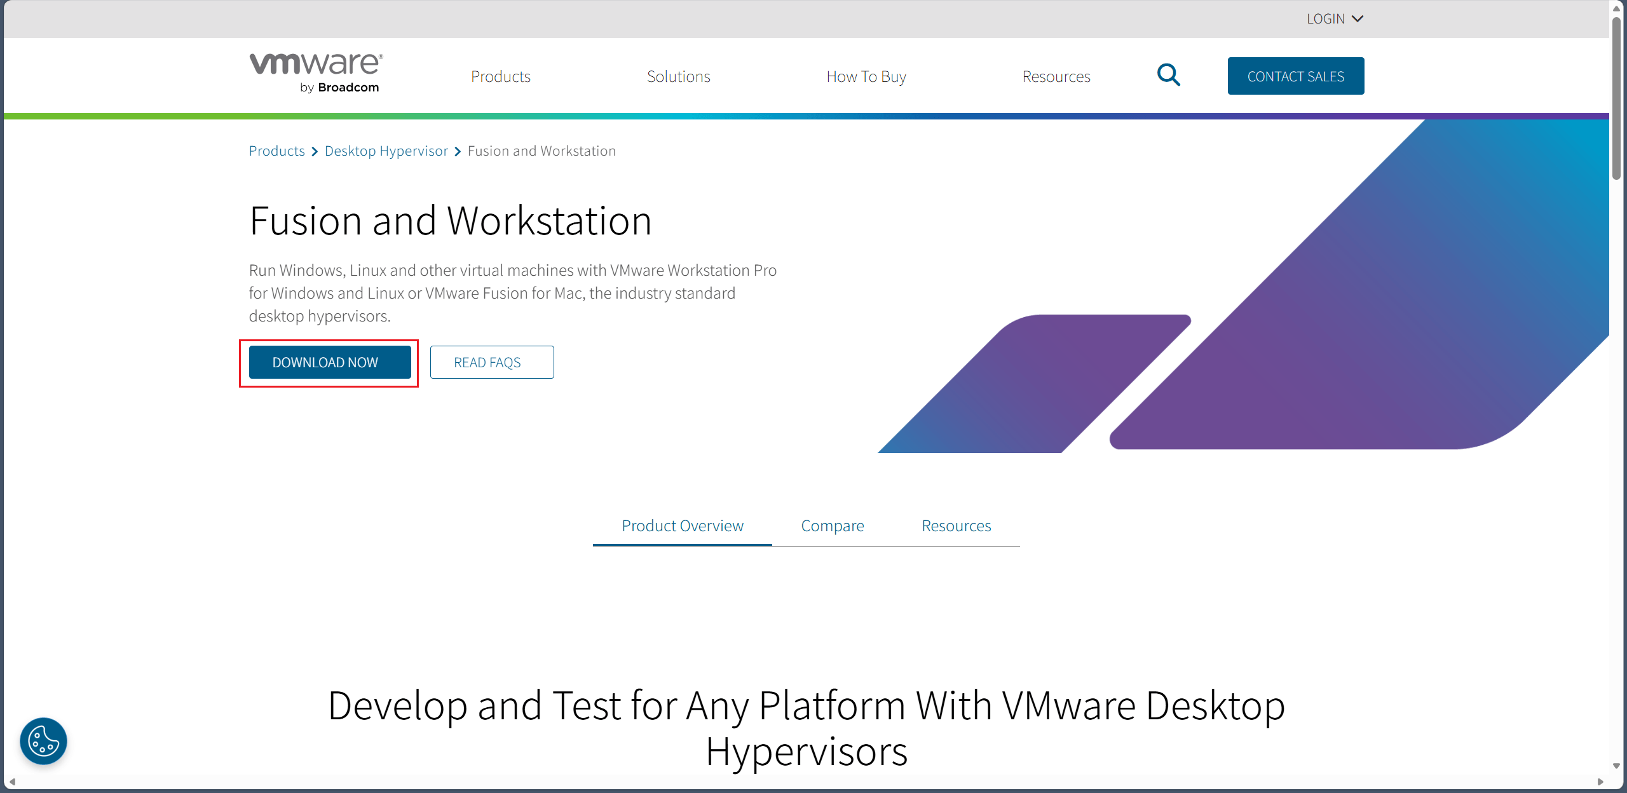Image resolution: width=1627 pixels, height=793 pixels.
Task: Open the How To Buy menu
Action: click(x=866, y=76)
